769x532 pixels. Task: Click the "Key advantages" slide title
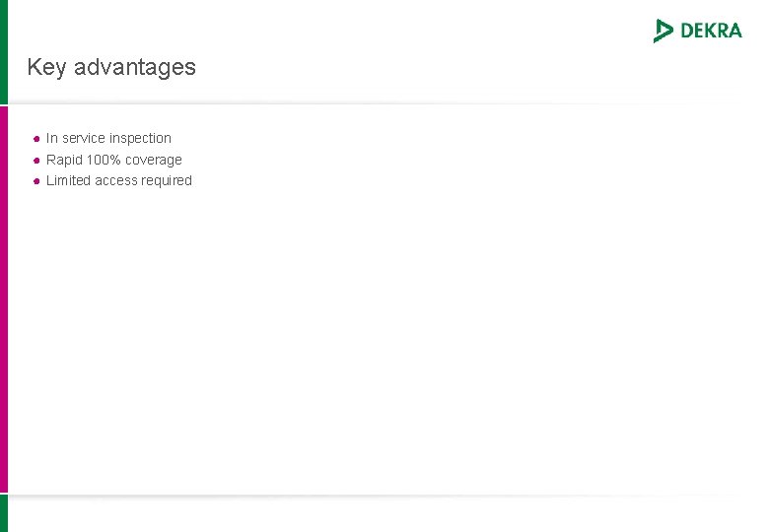[x=111, y=67]
